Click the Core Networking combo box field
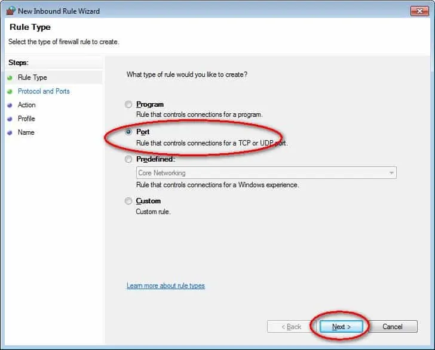Image resolution: width=435 pixels, height=350 pixels. coord(266,173)
